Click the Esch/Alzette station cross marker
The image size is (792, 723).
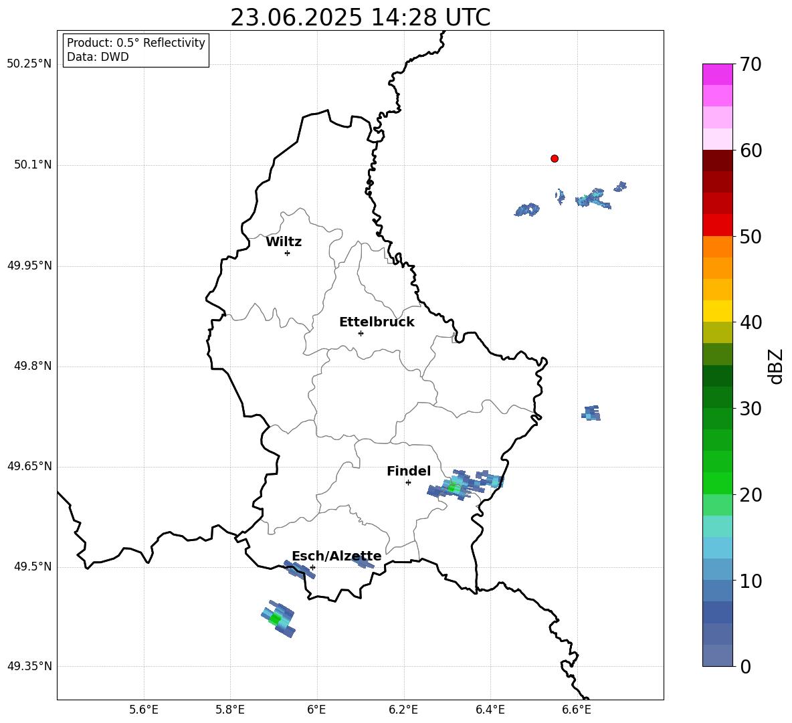(x=312, y=567)
